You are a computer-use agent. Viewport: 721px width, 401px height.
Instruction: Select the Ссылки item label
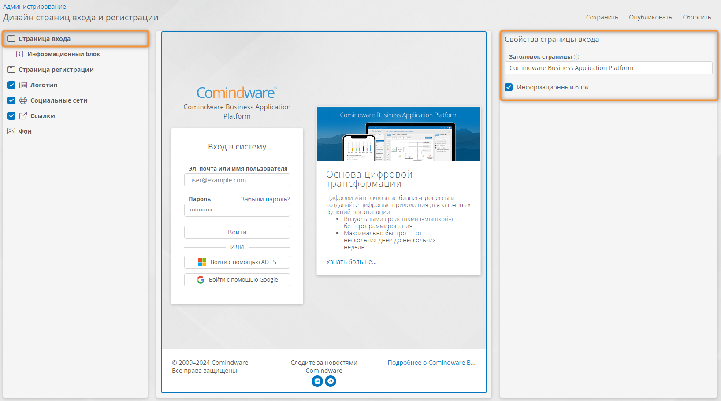pos(43,116)
